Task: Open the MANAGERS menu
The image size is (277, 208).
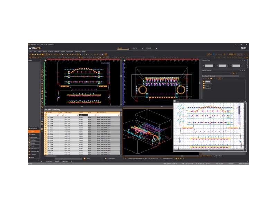Action: coord(70,52)
